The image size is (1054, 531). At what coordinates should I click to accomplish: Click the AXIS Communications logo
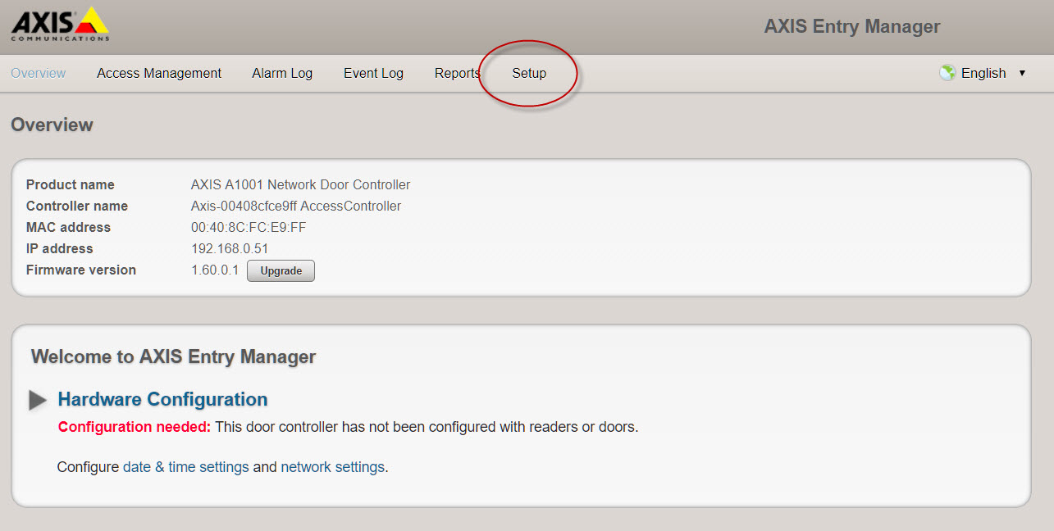click(x=60, y=24)
